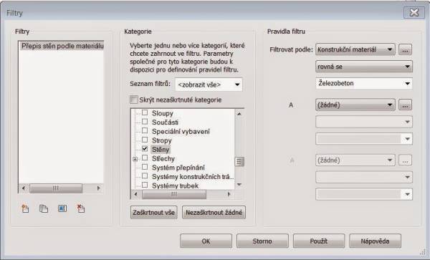
Task: Open the Filtrovat podle dropdown
Action: pos(355,49)
